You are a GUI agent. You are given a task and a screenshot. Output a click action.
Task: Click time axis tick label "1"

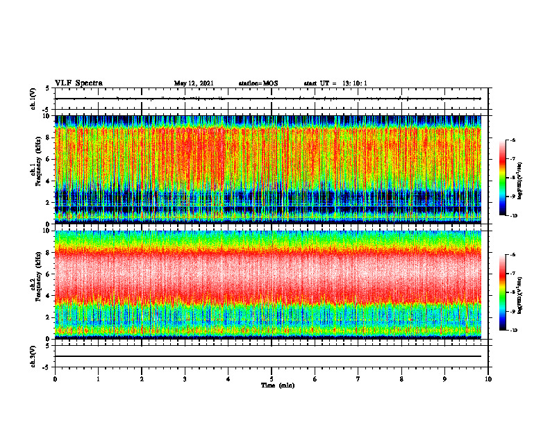(x=98, y=379)
